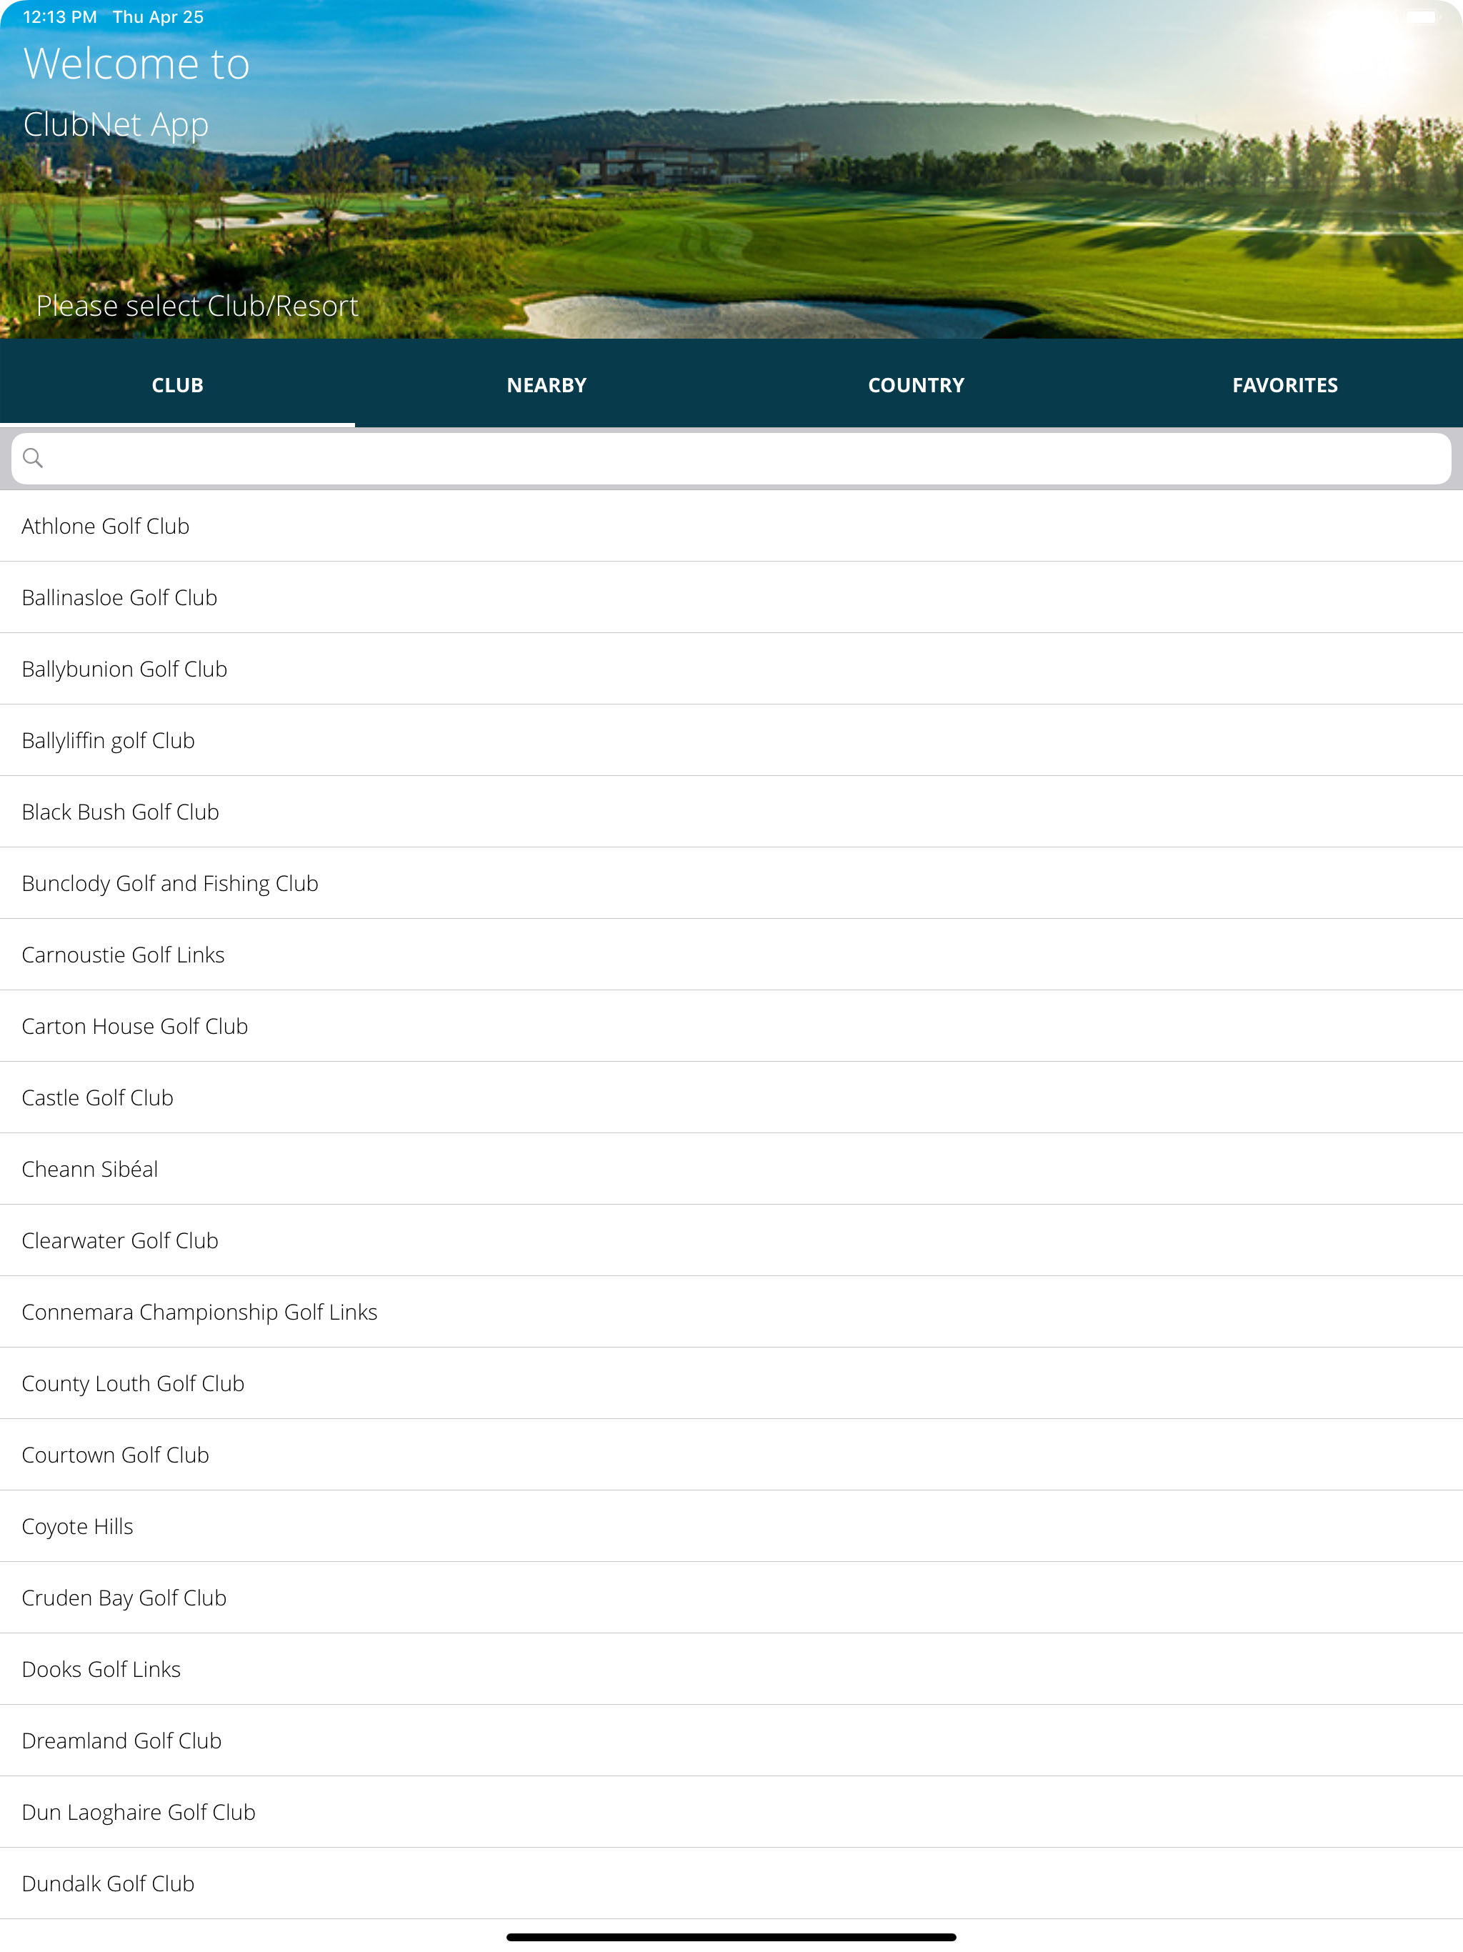Open the NEARBY tab

tap(547, 384)
